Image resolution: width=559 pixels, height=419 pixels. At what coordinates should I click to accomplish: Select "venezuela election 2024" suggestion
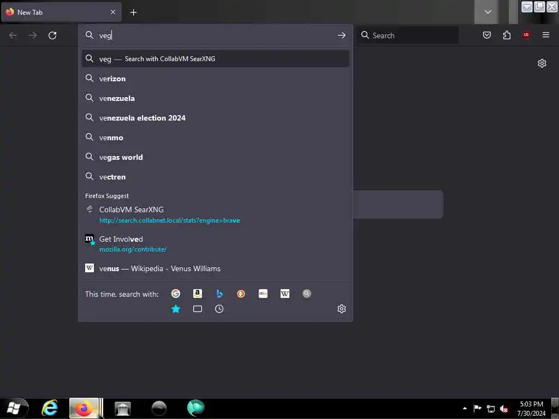click(216, 118)
